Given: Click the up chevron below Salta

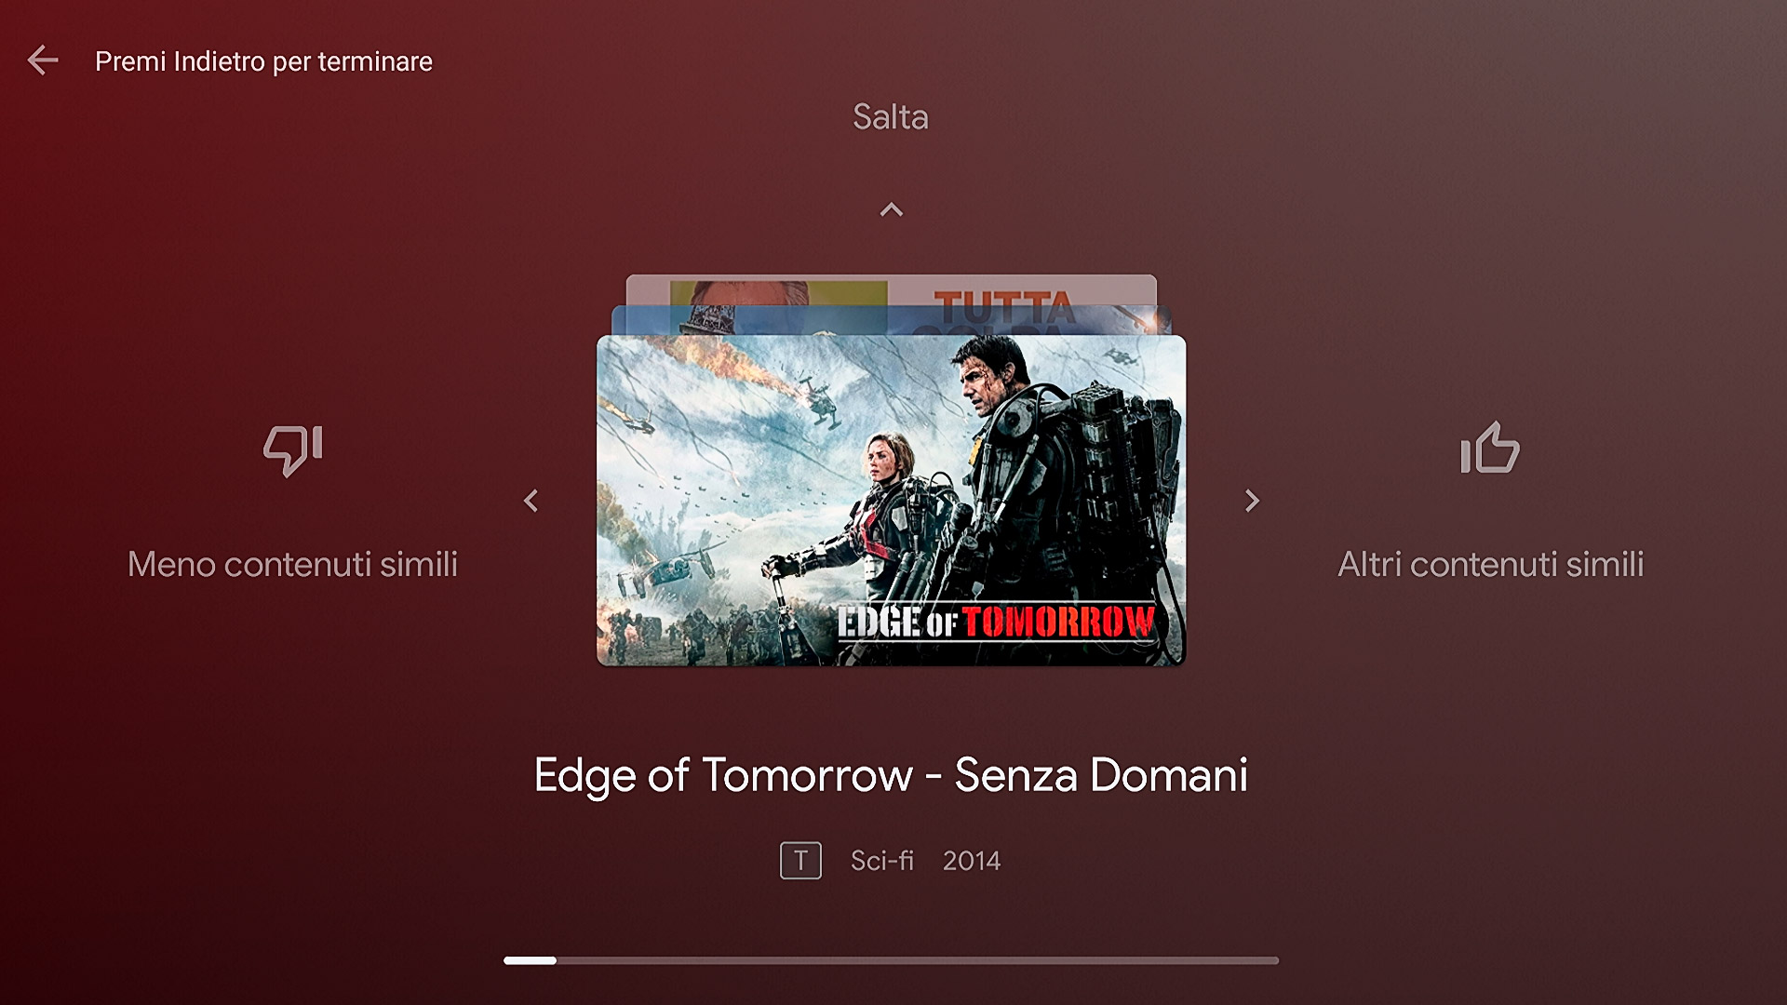Looking at the screenshot, I should [x=892, y=210].
